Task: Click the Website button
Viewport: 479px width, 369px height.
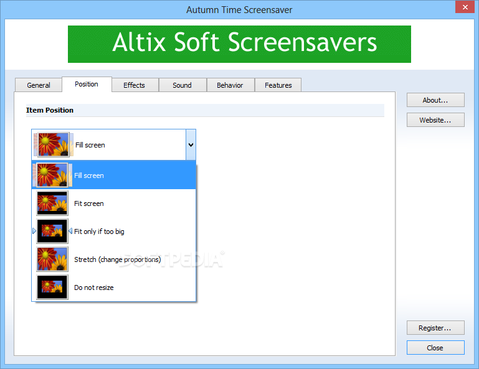Action: tap(435, 120)
